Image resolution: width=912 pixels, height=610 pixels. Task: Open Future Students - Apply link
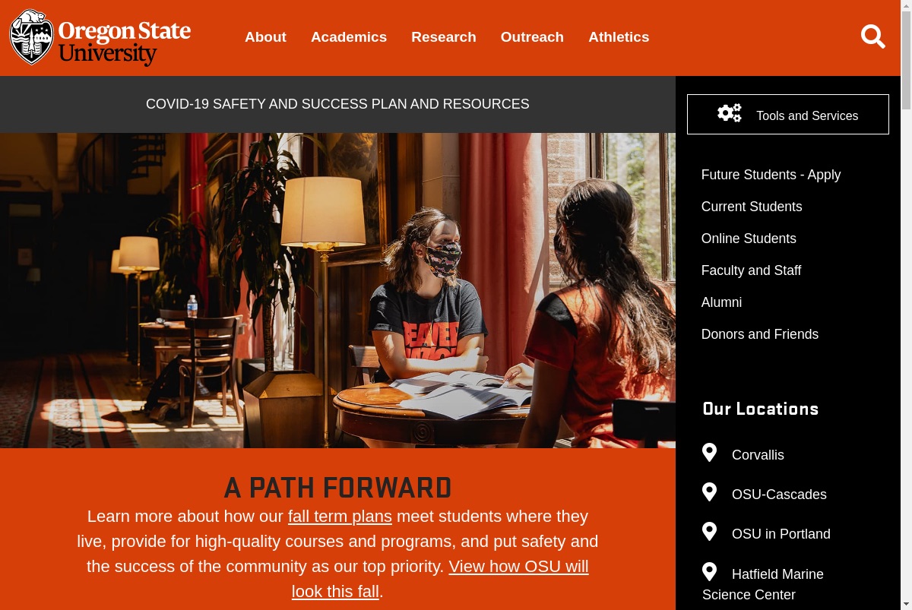pyautogui.click(x=771, y=175)
